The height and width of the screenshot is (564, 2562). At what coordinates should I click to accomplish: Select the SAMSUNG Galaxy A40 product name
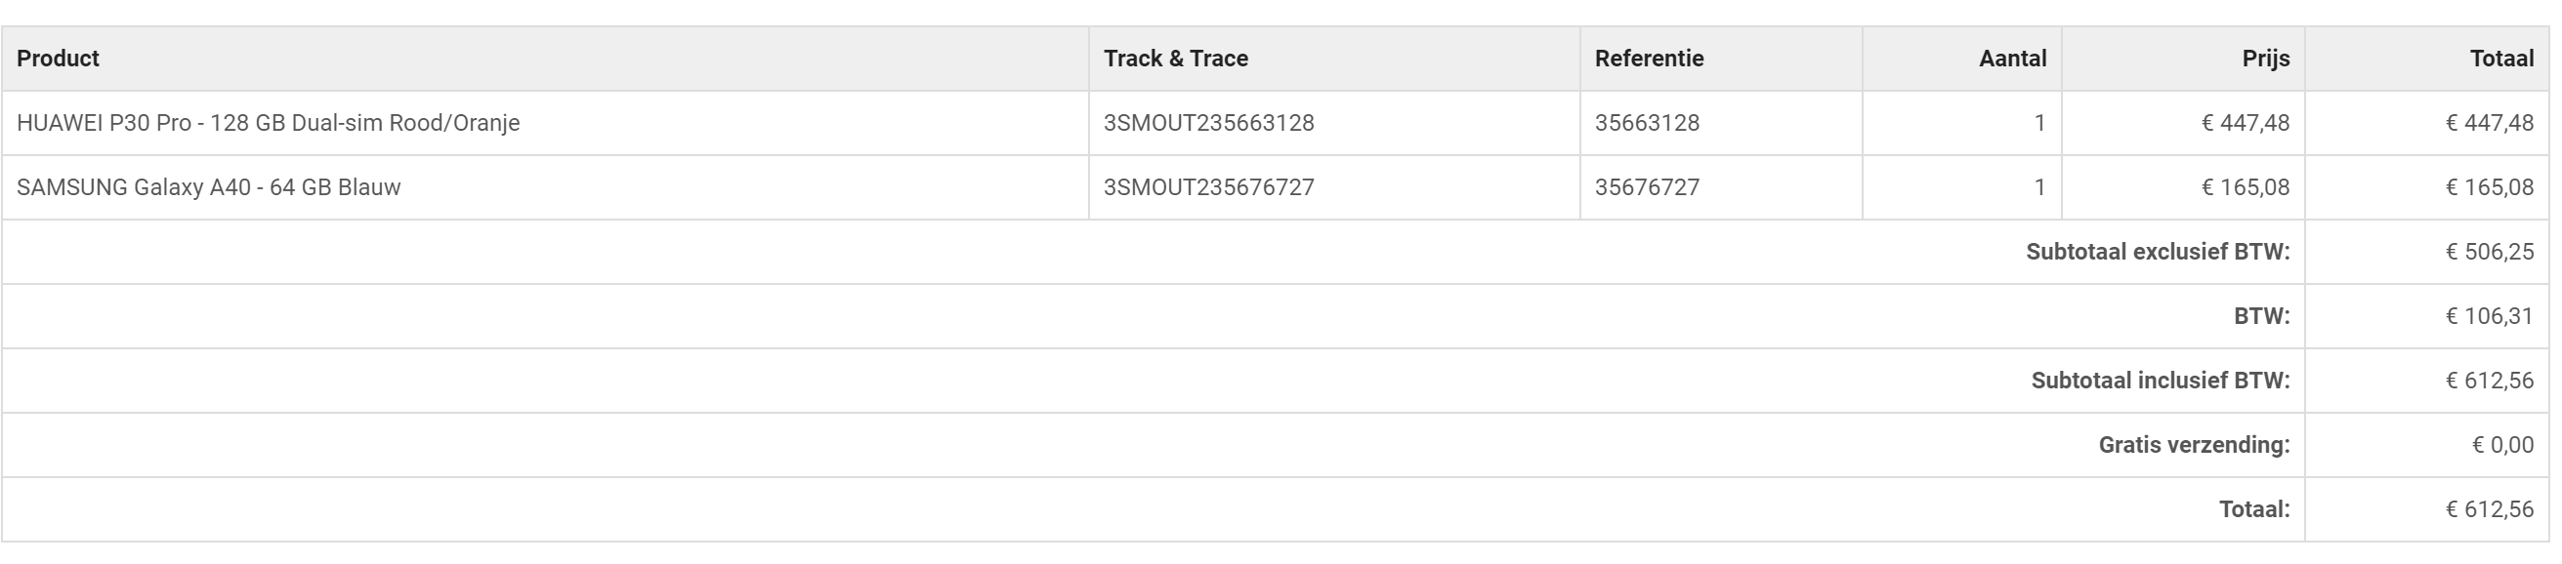click(209, 187)
